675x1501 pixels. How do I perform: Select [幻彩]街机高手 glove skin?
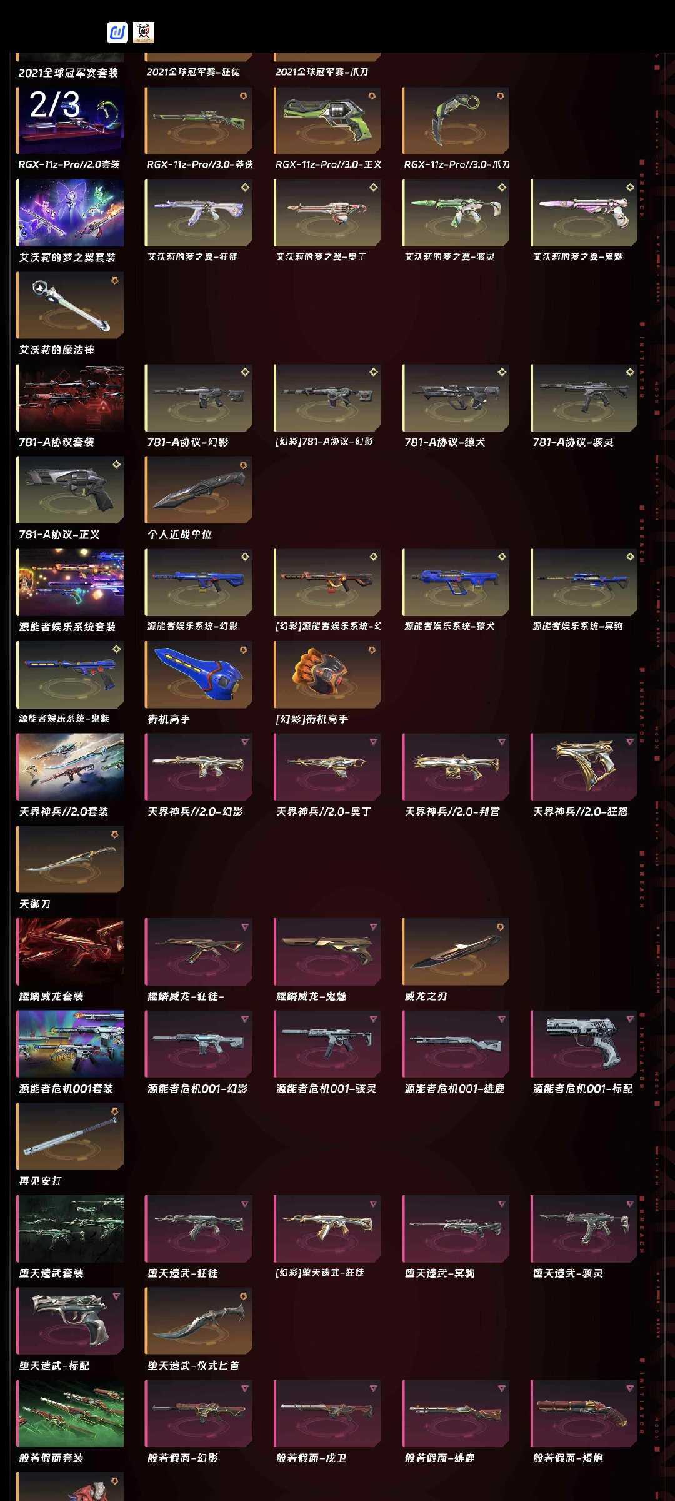[327, 674]
